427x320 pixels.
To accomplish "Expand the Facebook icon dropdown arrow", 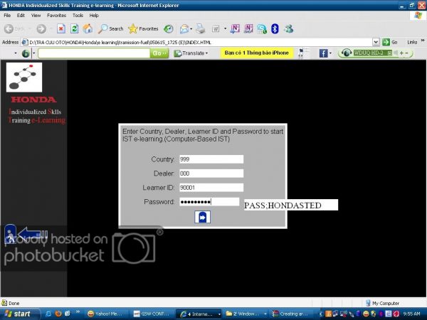I will 330,53.
